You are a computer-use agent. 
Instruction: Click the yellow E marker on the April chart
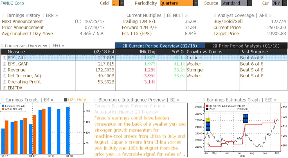(x=208, y=120)
